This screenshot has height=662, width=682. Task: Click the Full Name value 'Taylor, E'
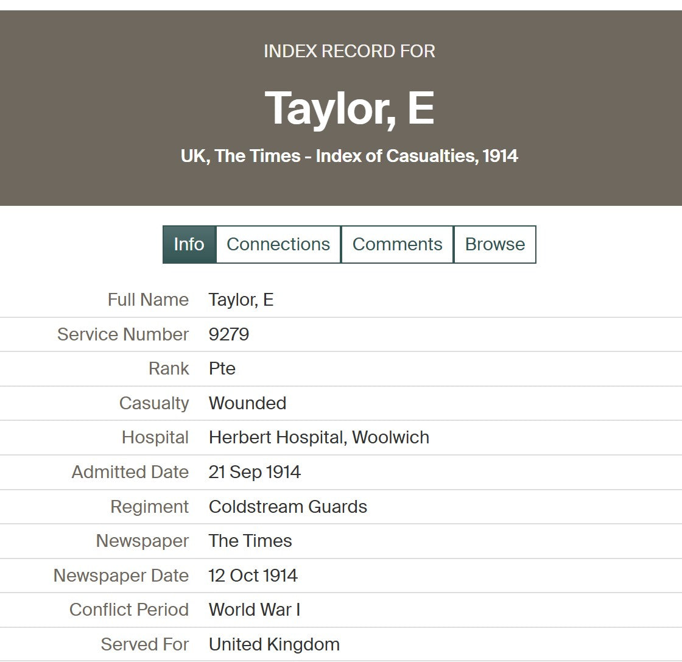coord(241,300)
